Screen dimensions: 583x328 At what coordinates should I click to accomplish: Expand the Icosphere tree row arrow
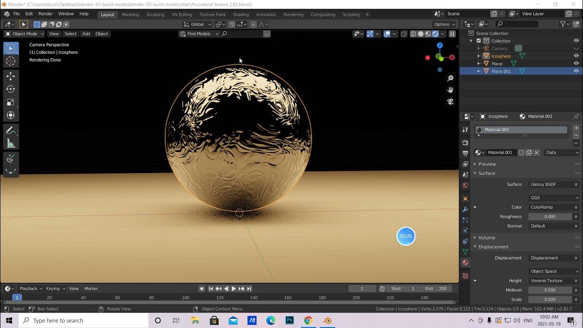[x=479, y=56]
